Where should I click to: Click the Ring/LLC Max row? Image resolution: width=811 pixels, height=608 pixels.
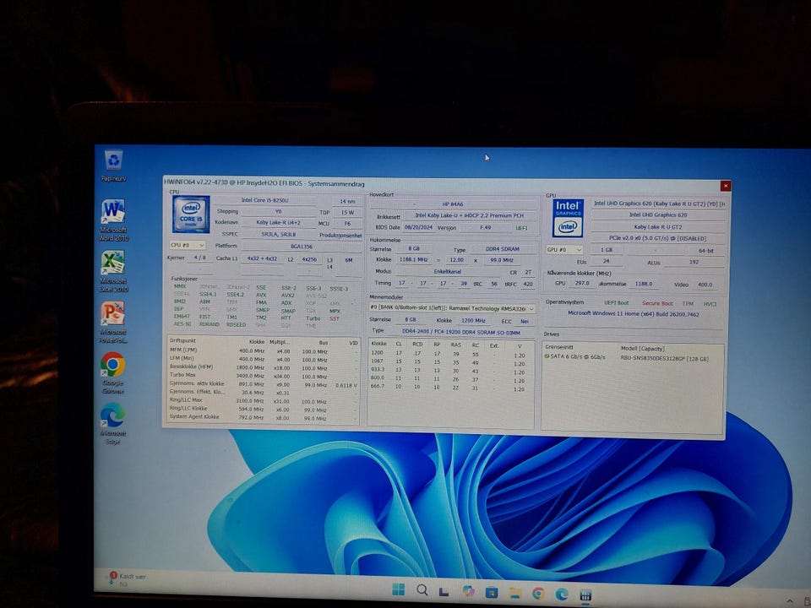pyautogui.click(x=264, y=400)
